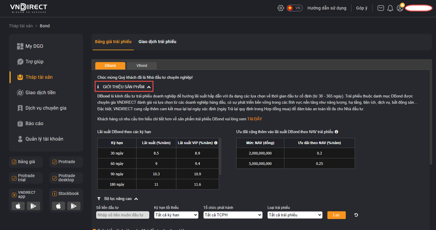Go to the VNDIRECT logo home

click(29, 8)
